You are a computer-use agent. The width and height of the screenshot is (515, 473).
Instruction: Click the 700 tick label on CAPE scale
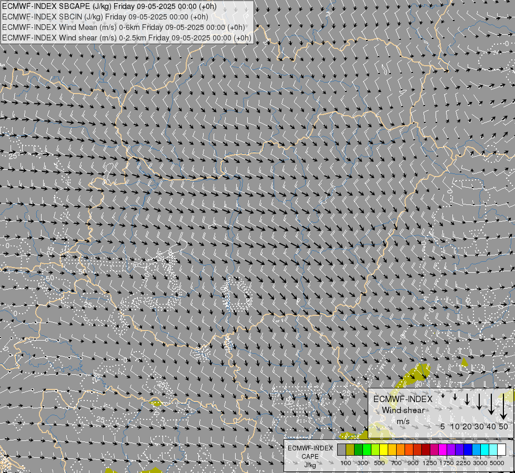click(397, 463)
